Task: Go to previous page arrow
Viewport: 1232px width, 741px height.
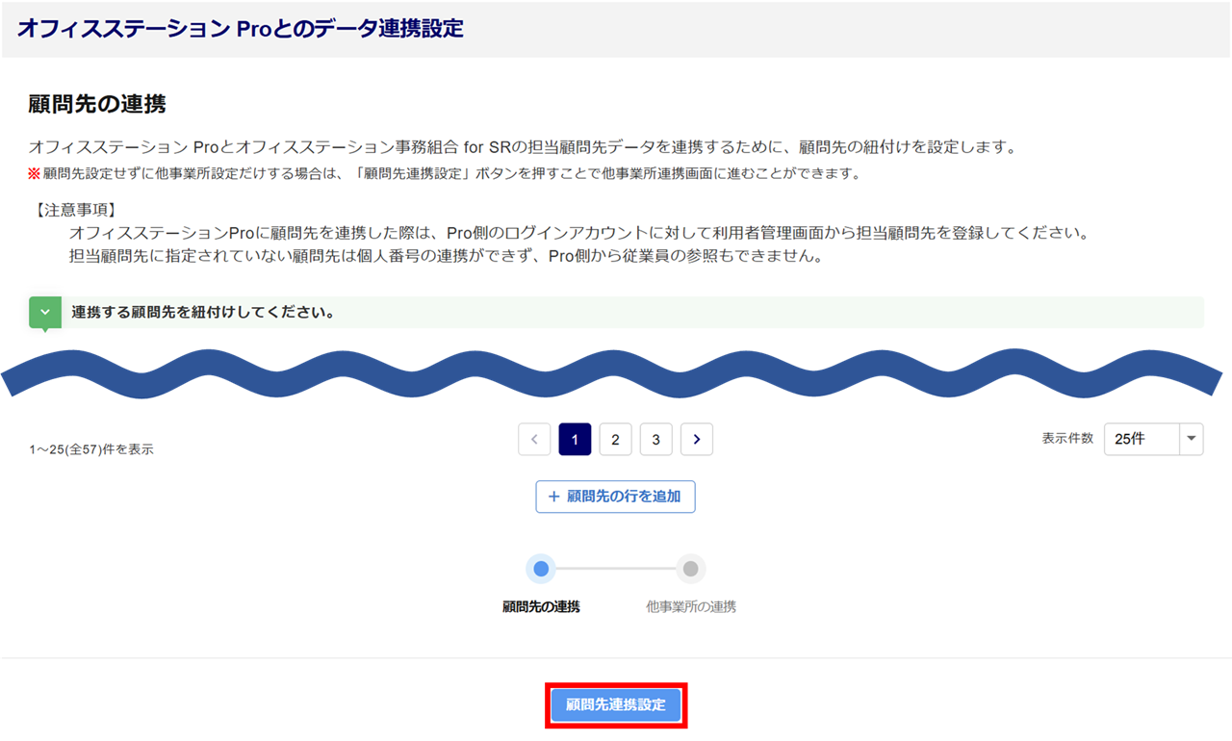Action: pyautogui.click(x=534, y=440)
